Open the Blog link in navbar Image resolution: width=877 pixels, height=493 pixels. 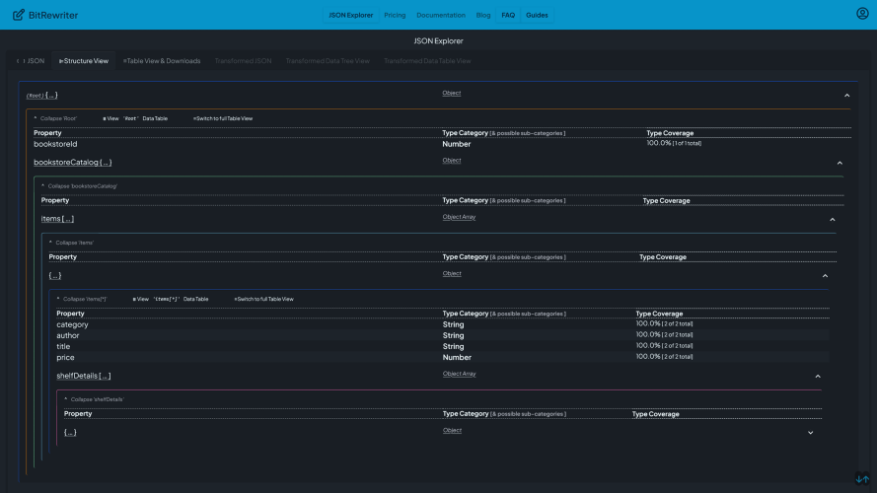pos(483,15)
